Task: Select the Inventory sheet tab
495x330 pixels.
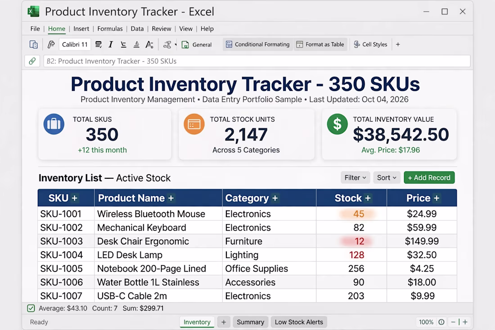Action: 197,322
